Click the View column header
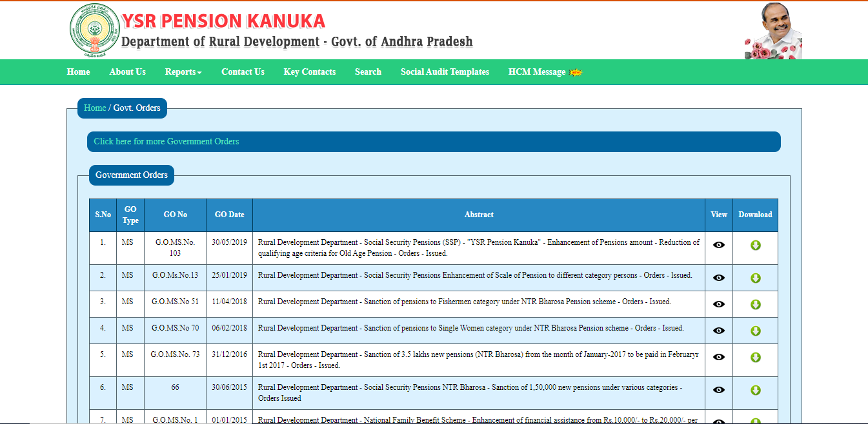This screenshot has width=868, height=424. (x=719, y=215)
